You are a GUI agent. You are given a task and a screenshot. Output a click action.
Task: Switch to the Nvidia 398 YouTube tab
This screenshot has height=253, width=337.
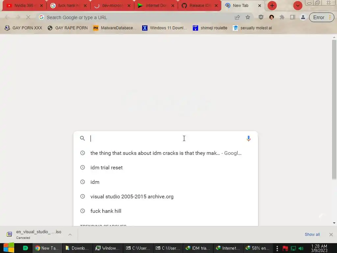[24, 6]
